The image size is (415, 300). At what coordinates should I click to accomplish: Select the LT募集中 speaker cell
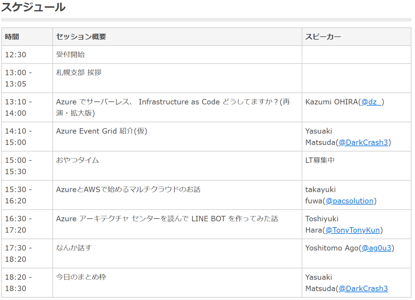pos(357,166)
